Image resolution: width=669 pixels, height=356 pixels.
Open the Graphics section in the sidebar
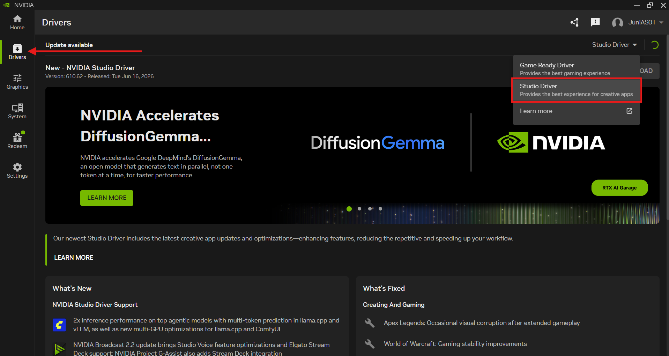point(17,82)
